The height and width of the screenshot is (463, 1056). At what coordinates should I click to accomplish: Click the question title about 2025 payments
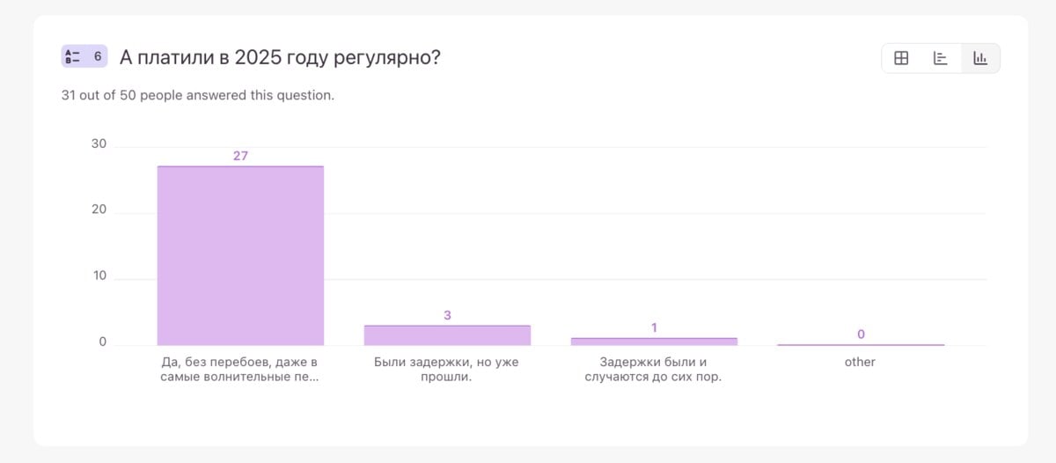point(280,58)
